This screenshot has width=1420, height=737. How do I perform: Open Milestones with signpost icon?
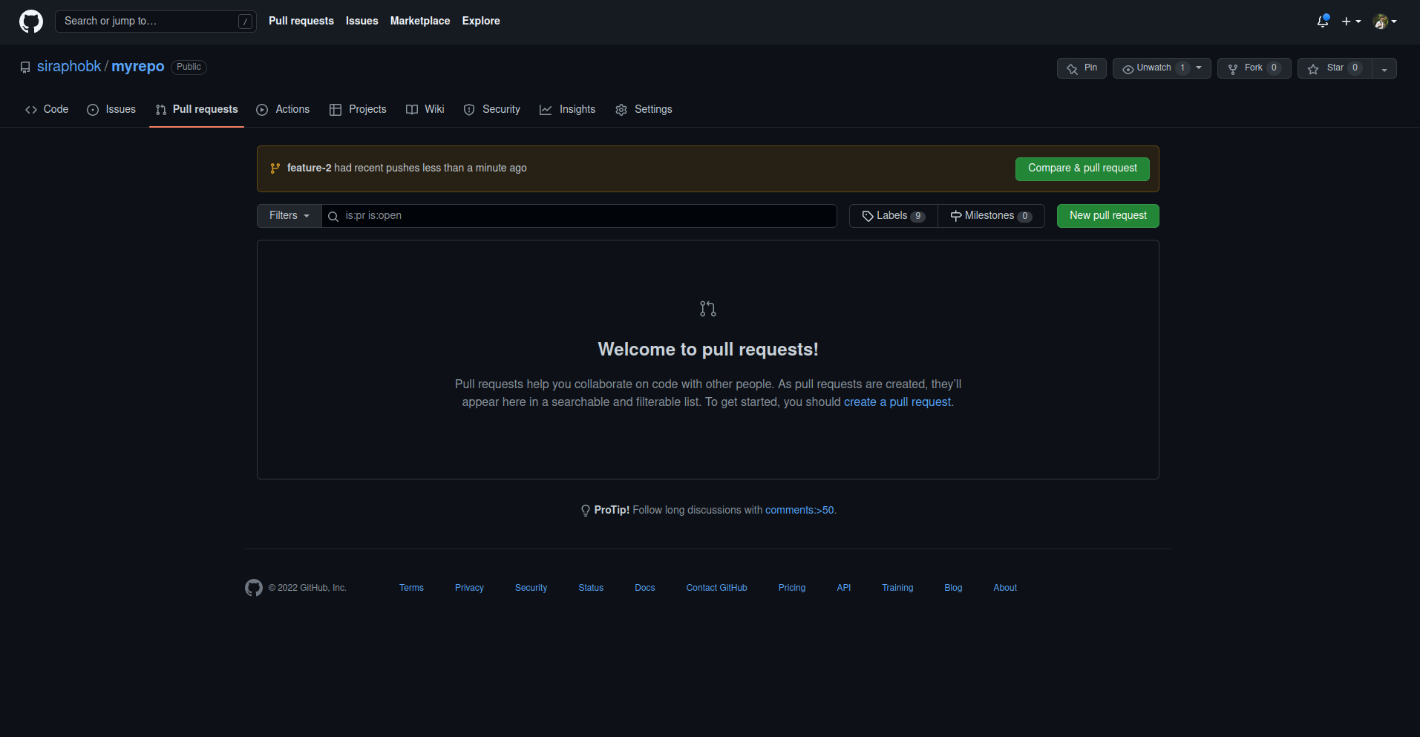(x=990, y=216)
